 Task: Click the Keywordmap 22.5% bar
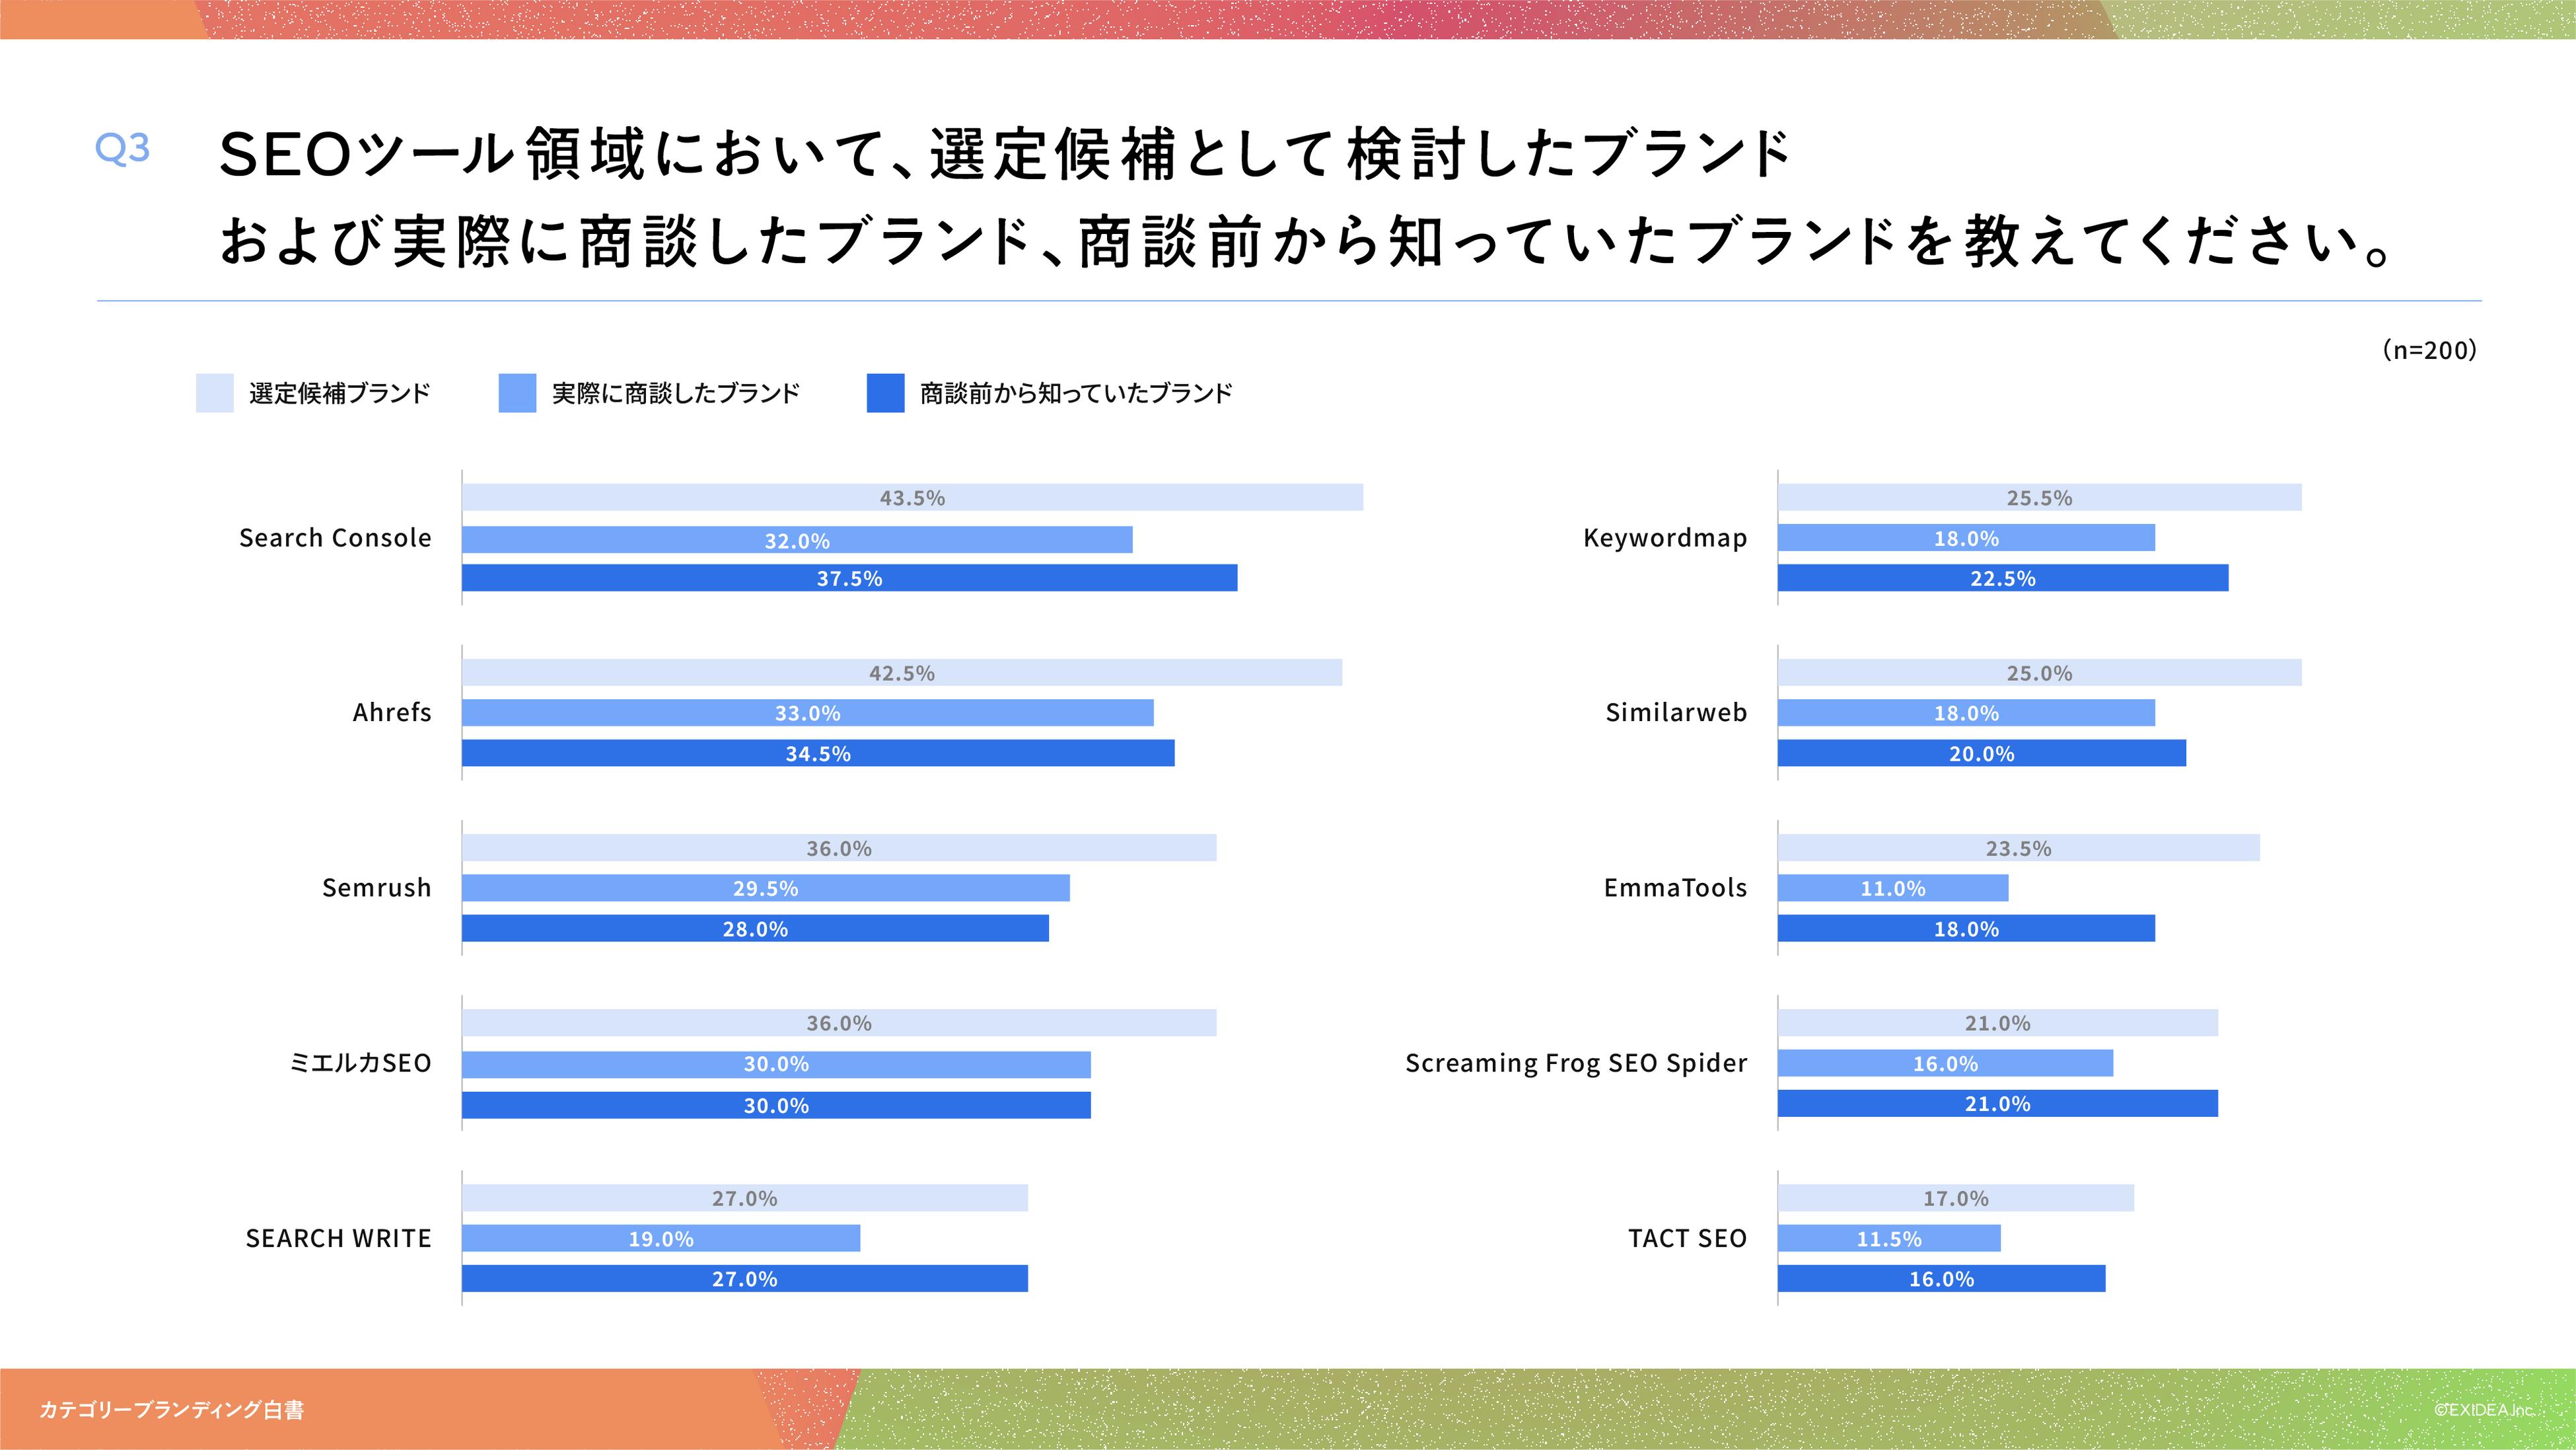2002,578
